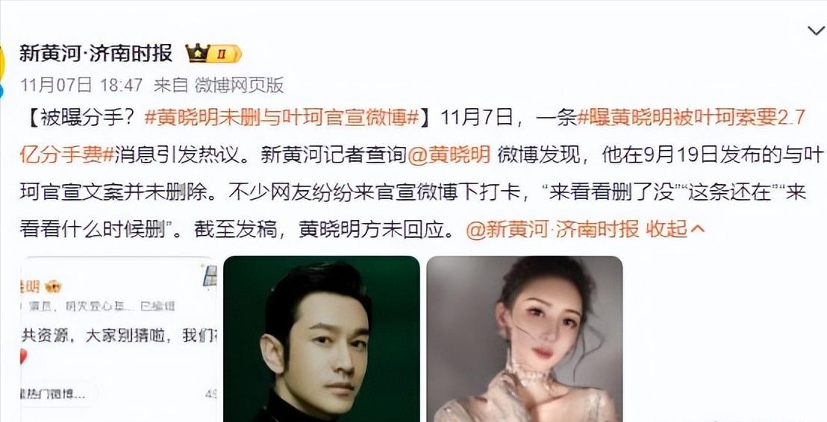The image size is (827, 422).
Task: Collapse the post with 收起
Action: click(x=667, y=229)
